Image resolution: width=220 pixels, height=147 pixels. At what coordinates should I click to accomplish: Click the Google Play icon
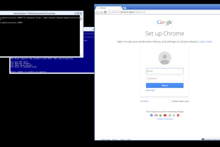tap(174, 115)
